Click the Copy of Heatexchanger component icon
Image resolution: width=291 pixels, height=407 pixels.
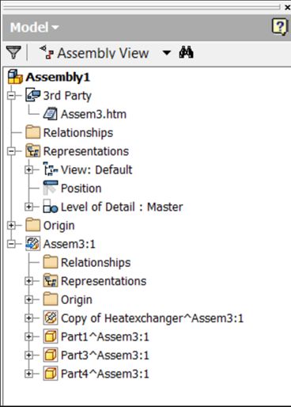coord(51,318)
